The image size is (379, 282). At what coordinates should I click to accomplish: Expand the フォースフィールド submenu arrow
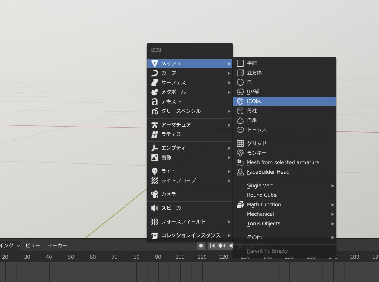pyautogui.click(x=229, y=222)
